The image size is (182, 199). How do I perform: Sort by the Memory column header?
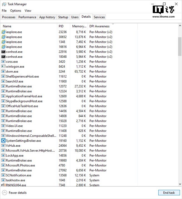pyautogui.click(x=79, y=26)
